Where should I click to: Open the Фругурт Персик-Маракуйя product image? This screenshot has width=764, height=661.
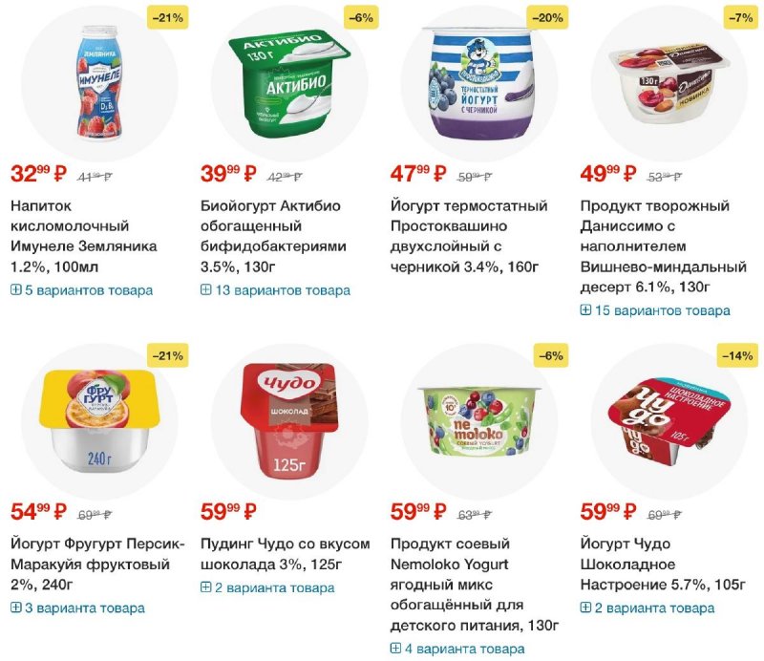click(x=99, y=421)
